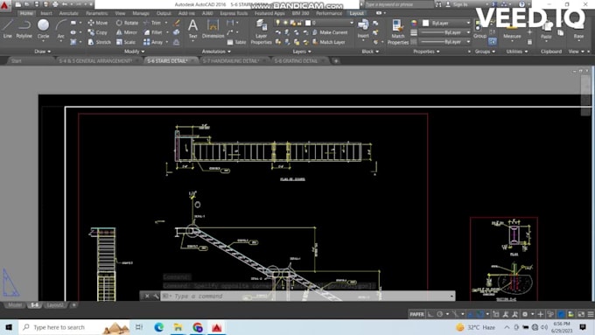Viewport: 595px width, 335px height.
Task: Click the Insert block icon
Action: [363, 29]
